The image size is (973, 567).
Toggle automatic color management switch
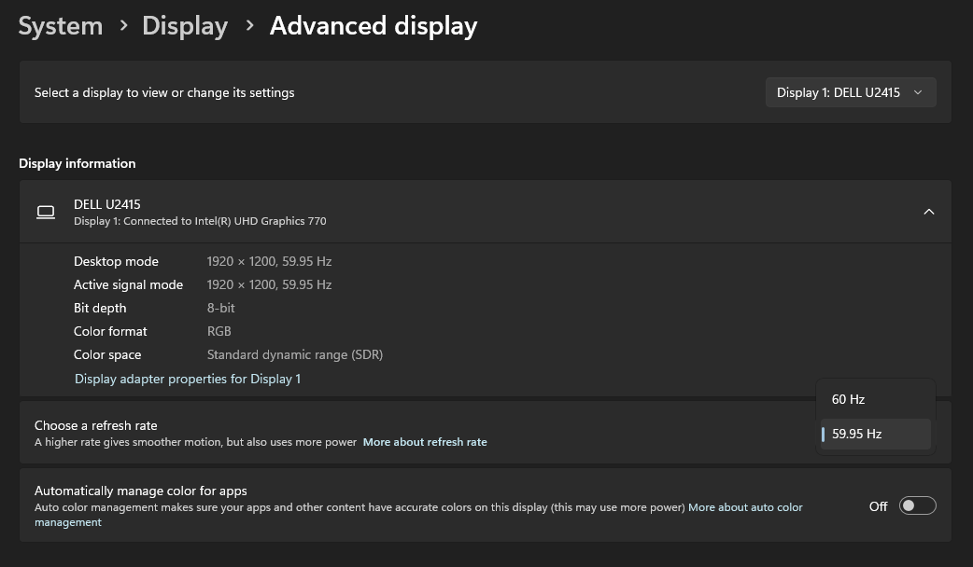[916, 505]
